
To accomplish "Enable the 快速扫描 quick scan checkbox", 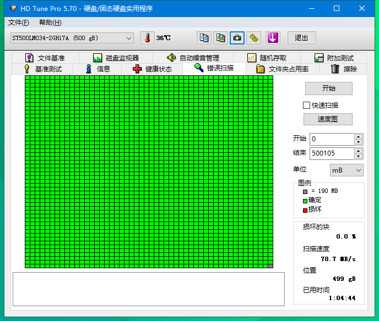I will 306,106.
